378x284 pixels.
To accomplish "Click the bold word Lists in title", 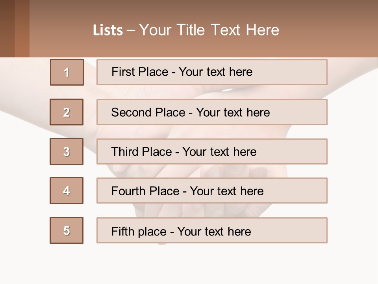I will (x=108, y=30).
